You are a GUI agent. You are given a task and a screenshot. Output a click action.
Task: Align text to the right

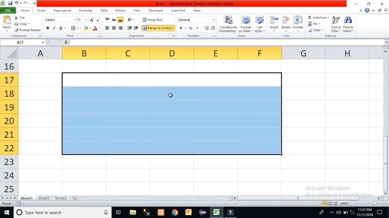pos(120,28)
